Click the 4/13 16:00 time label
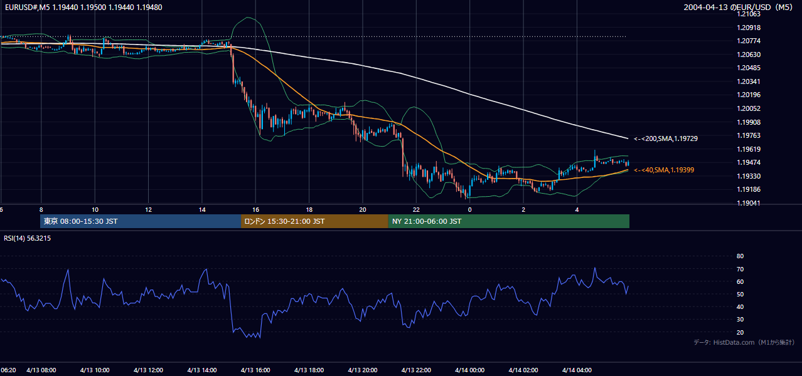This screenshot has height=376, width=802. tap(255, 370)
